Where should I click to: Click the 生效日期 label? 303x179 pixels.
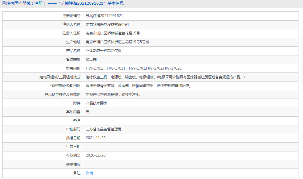[x=73, y=147]
